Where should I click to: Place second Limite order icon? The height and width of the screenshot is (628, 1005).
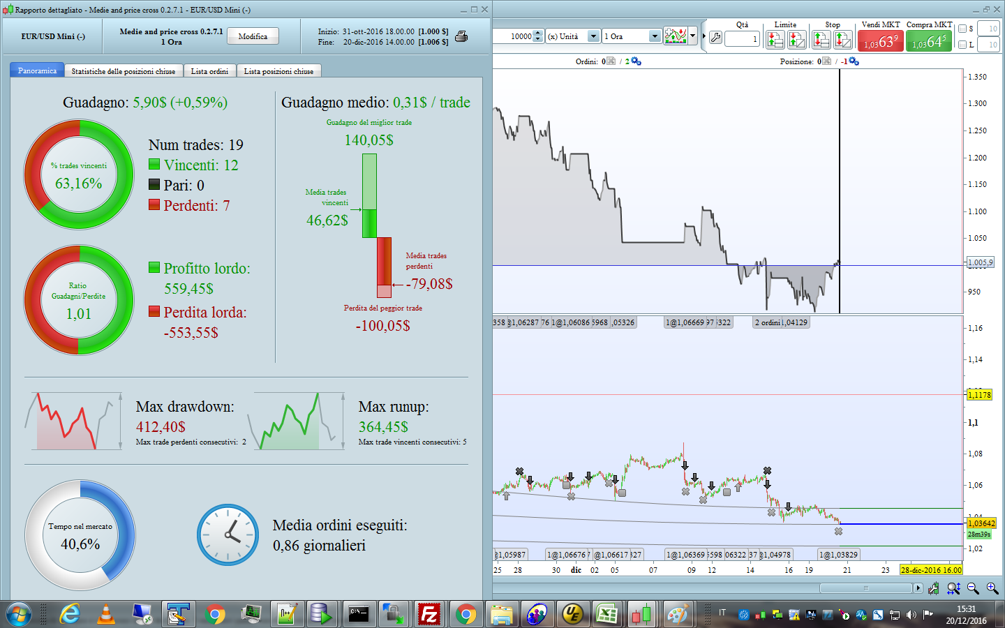point(797,40)
